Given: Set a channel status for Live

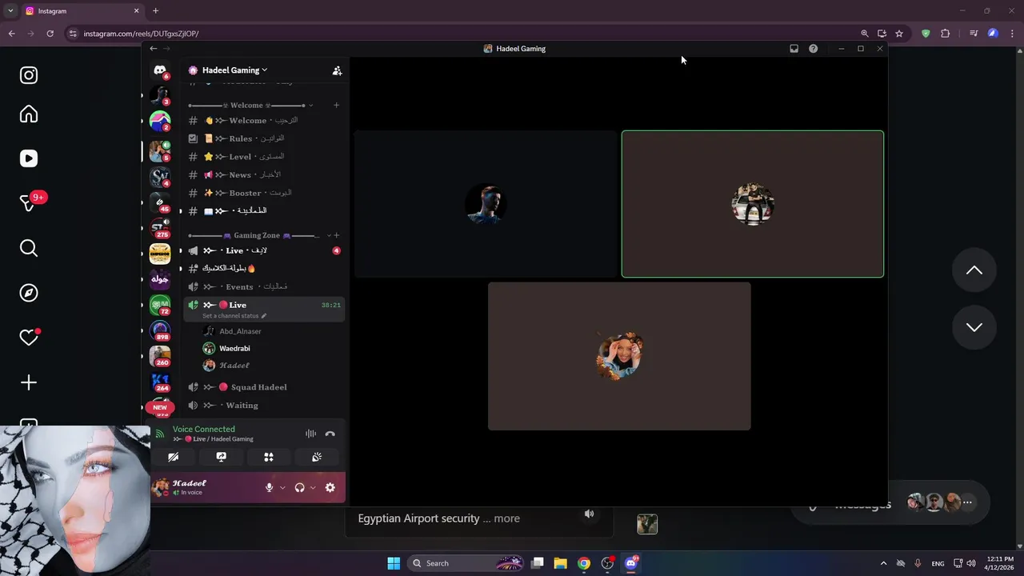Looking at the screenshot, I should point(234,316).
